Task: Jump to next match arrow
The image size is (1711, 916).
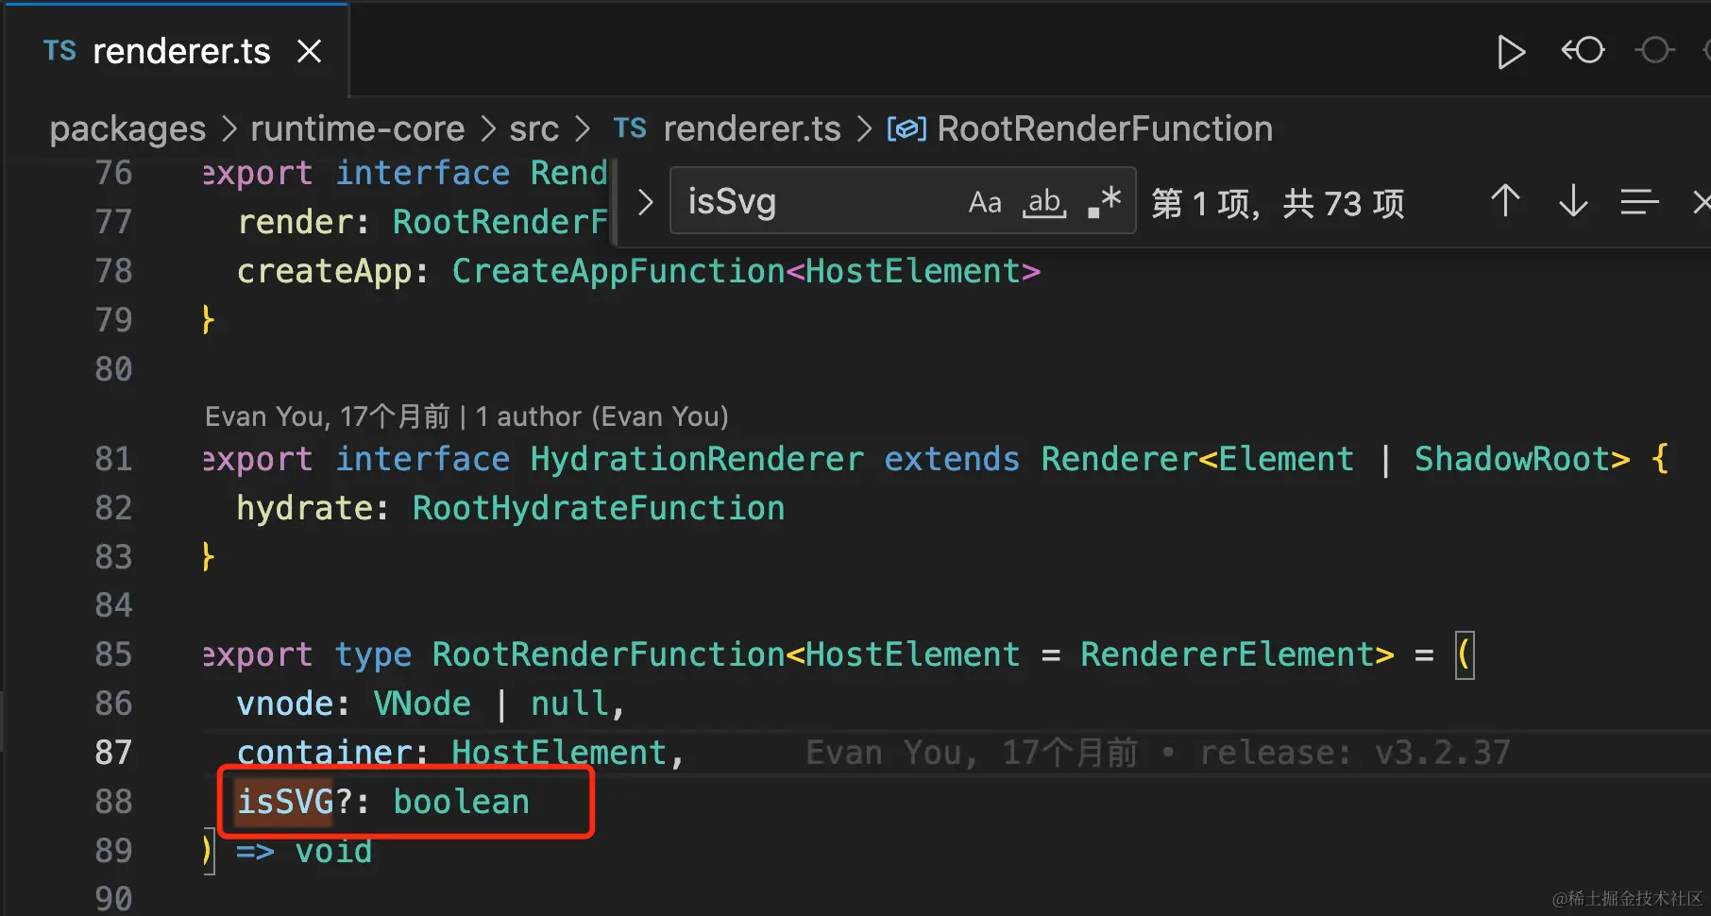Action: click(x=1573, y=201)
